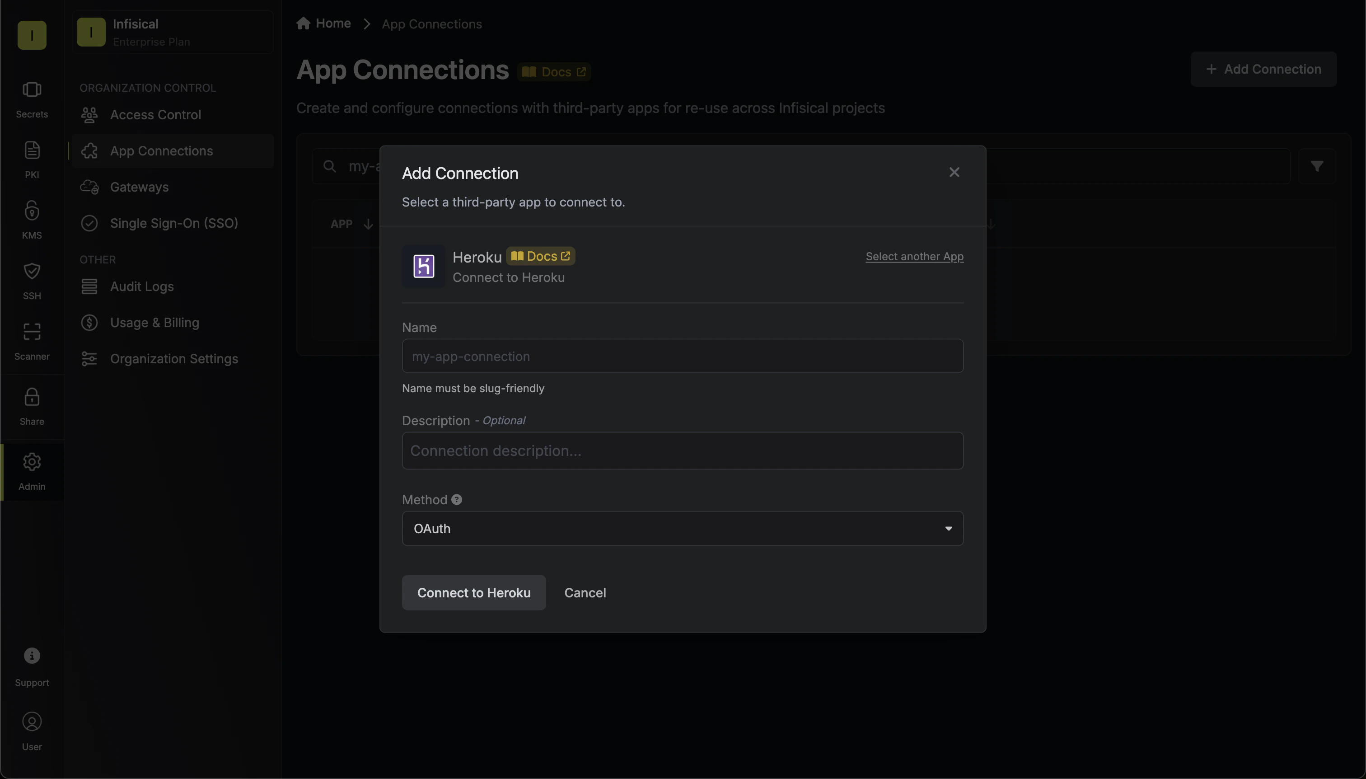Click the Home icon in the breadcrumb
Screen dimensions: 1366x779
coord(304,23)
